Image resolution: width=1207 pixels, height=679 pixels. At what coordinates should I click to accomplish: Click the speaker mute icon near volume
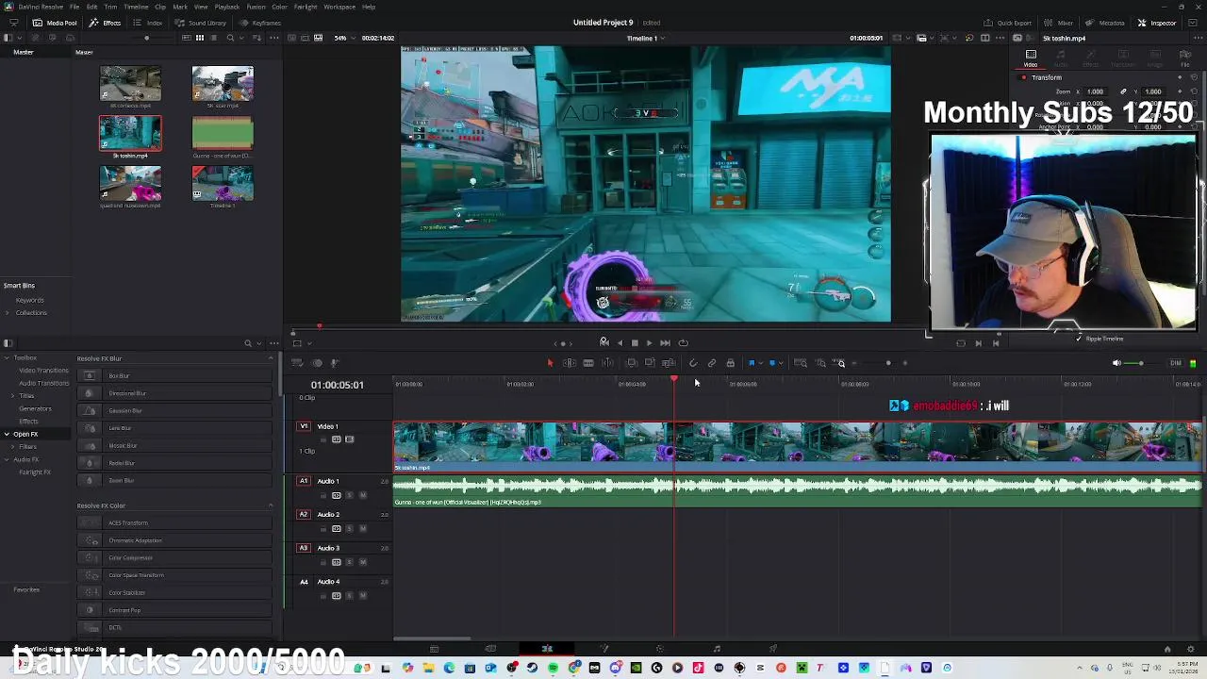[x=1116, y=363]
